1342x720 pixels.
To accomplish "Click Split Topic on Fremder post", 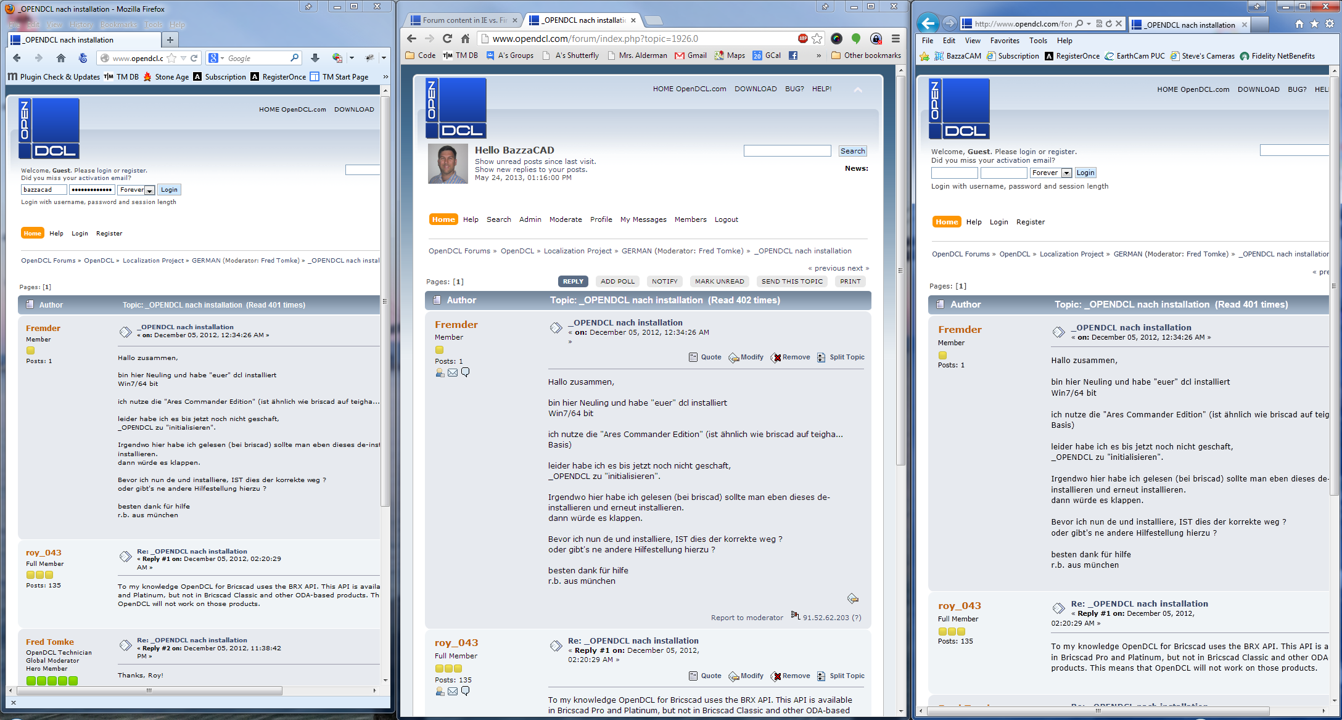I will (841, 358).
